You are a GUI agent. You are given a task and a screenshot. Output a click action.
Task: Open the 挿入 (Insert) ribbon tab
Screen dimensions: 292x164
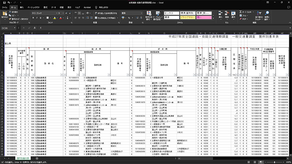[22, 7]
